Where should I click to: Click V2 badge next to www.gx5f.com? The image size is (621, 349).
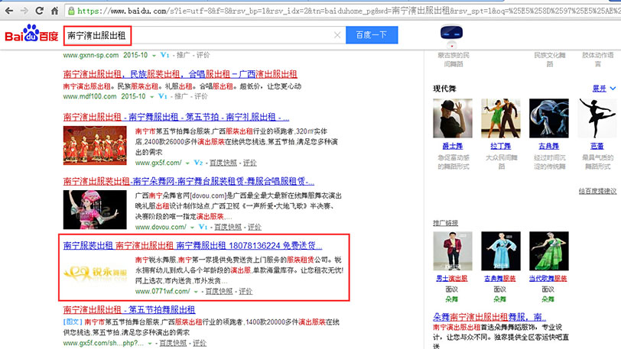(198, 163)
